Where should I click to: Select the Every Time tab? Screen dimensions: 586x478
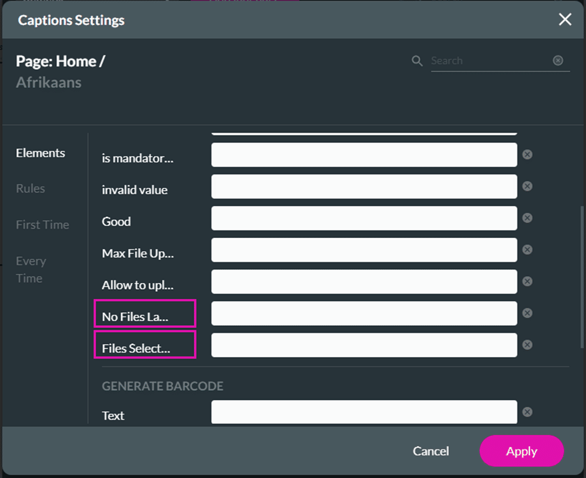(x=31, y=269)
